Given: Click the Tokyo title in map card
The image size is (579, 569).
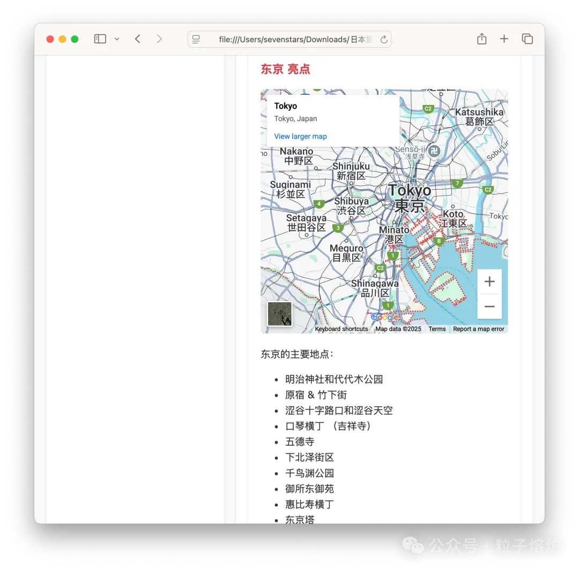Looking at the screenshot, I should point(285,106).
